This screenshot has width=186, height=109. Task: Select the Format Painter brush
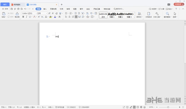(17, 15)
